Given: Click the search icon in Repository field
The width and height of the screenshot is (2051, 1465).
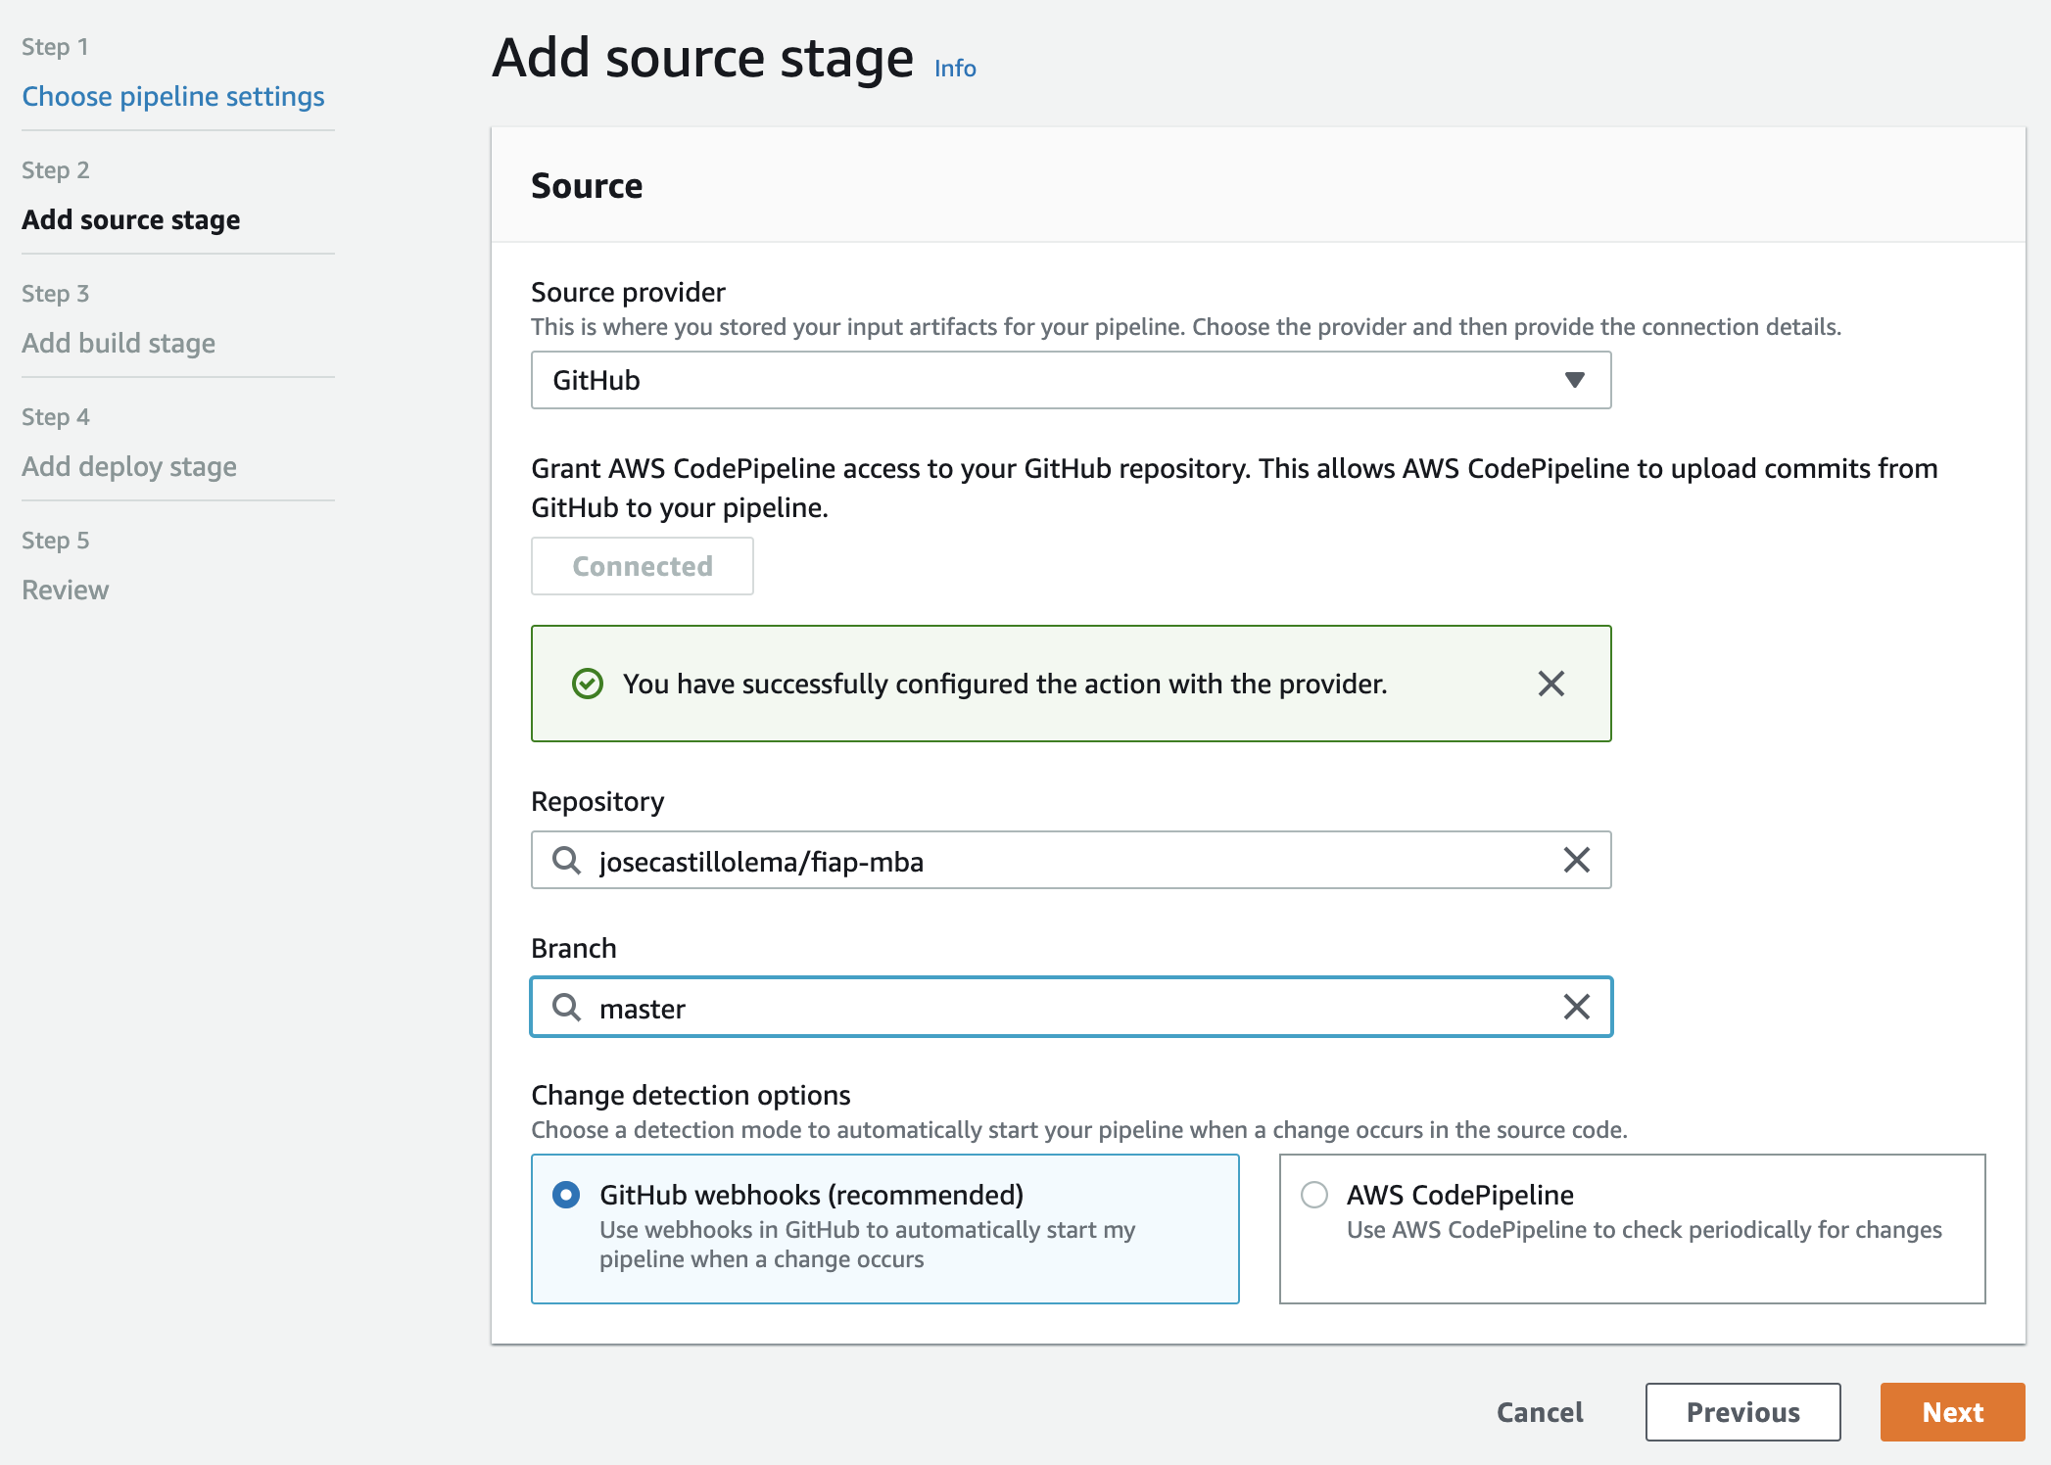Looking at the screenshot, I should [x=566, y=861].
